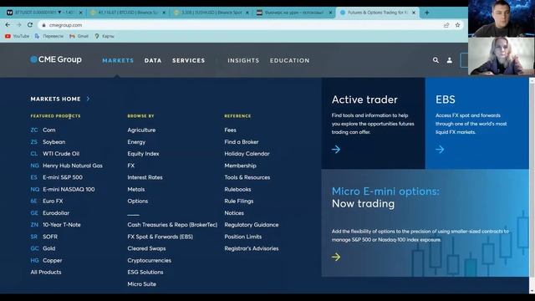
Task: Reload the cmegroup.com page
Action: coord(30,25)
